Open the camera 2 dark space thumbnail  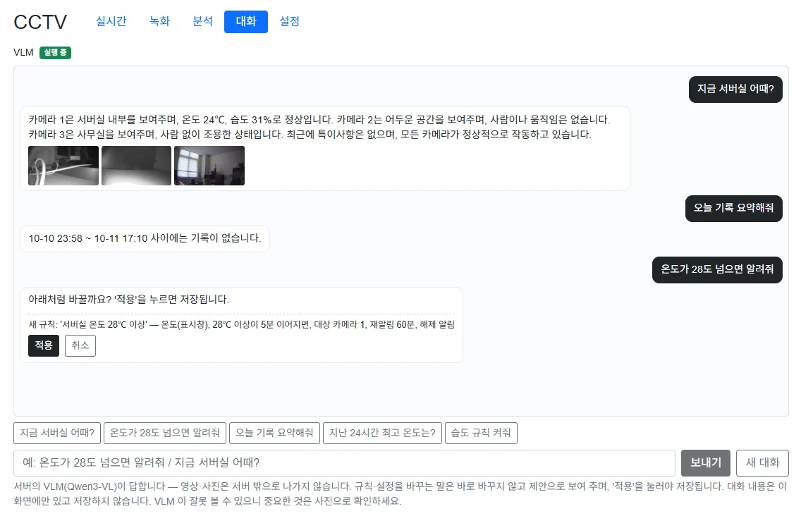[136, 166]
